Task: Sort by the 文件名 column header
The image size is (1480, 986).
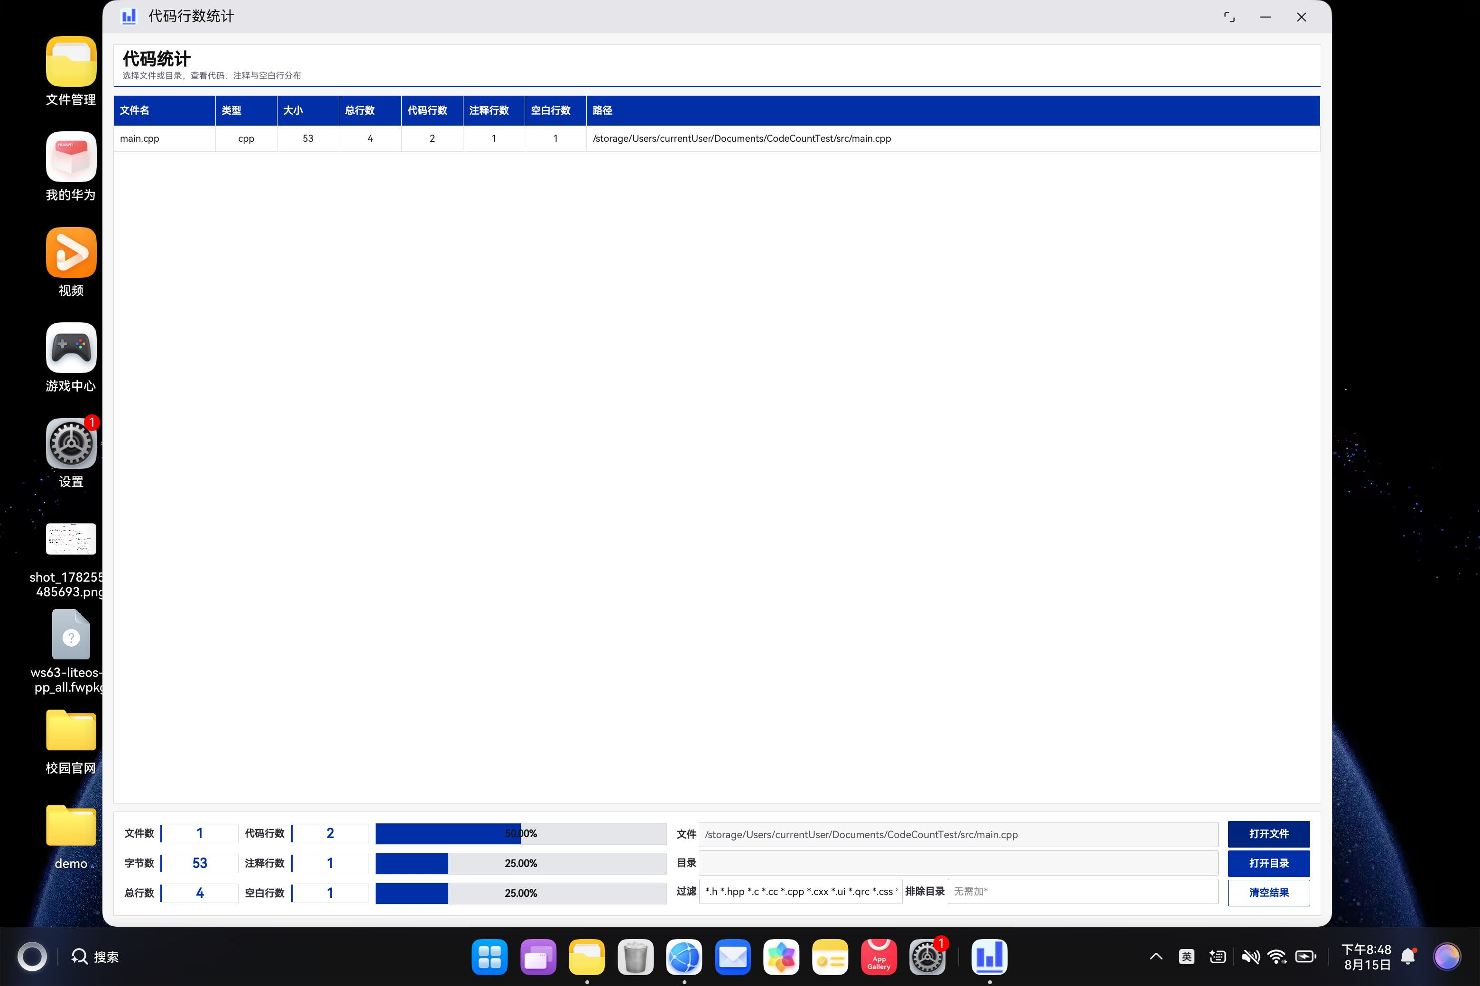Action: tap(164, 110)
